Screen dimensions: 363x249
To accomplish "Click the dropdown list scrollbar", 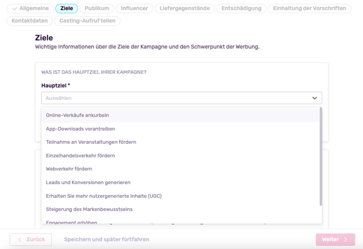I will point(321,157).
